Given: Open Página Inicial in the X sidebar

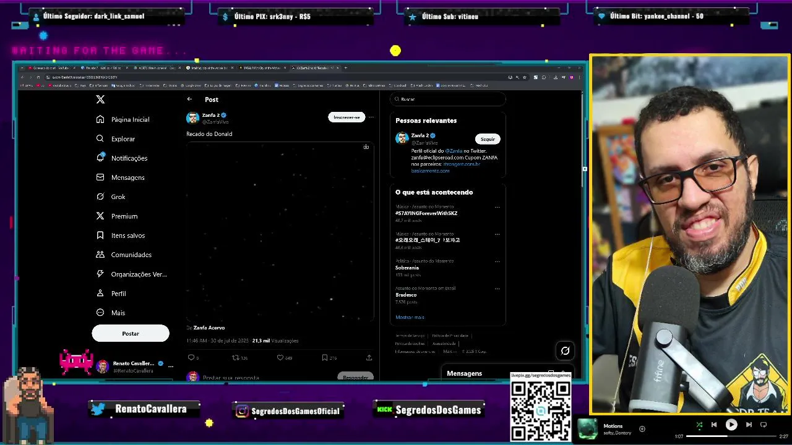Looking at the screenshot, I should (x=123, y=119).
